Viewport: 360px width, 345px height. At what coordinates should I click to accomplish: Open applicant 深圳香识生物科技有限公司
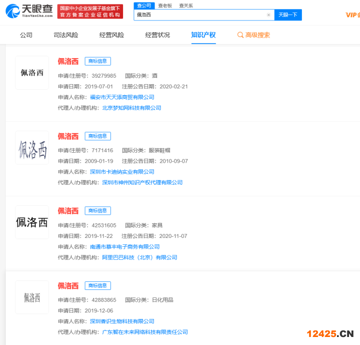tap(122, 321)
